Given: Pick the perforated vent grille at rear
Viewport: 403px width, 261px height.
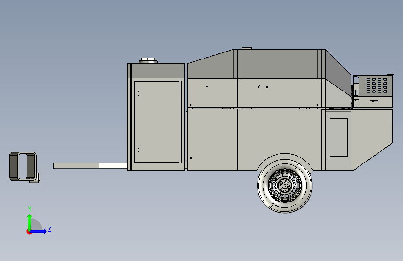Looking at the screenshot, I should 377,85.
